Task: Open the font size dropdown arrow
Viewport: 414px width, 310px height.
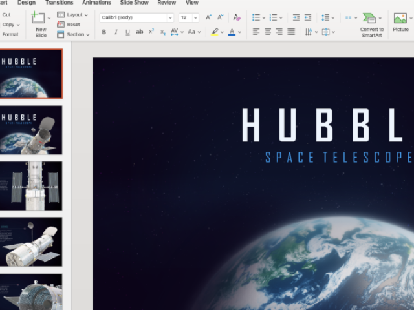Action: click(195, 17)
